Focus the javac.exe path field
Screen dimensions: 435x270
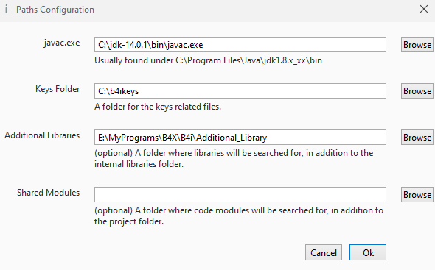pos(240,45)
